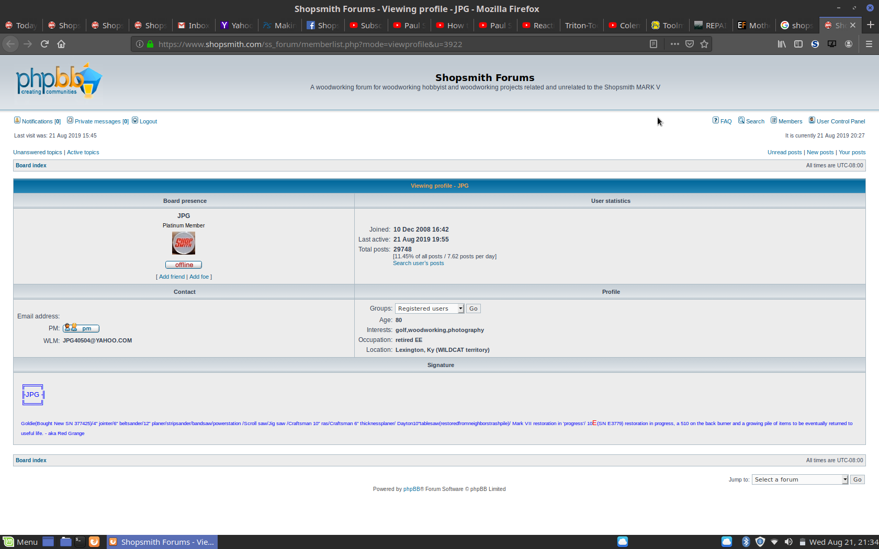
Task: Open the Mint Menu in taskbar
Action: 21,542
